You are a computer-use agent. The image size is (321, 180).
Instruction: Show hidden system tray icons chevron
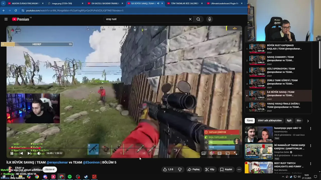coord(283,177)
